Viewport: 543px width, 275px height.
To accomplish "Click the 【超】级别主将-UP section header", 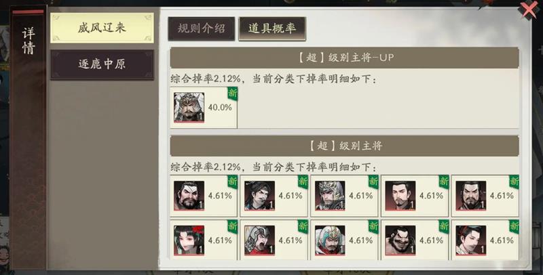I will pyautogui.click(x=345, y=58).
